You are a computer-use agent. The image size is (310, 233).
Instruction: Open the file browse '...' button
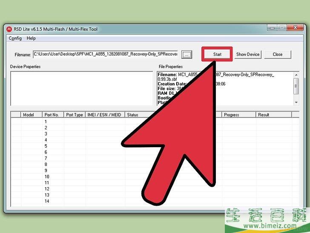tap(187, 55)
